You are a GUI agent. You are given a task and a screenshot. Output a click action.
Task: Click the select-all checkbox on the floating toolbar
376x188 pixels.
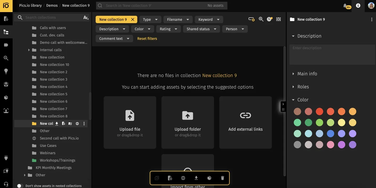point(157,178)
